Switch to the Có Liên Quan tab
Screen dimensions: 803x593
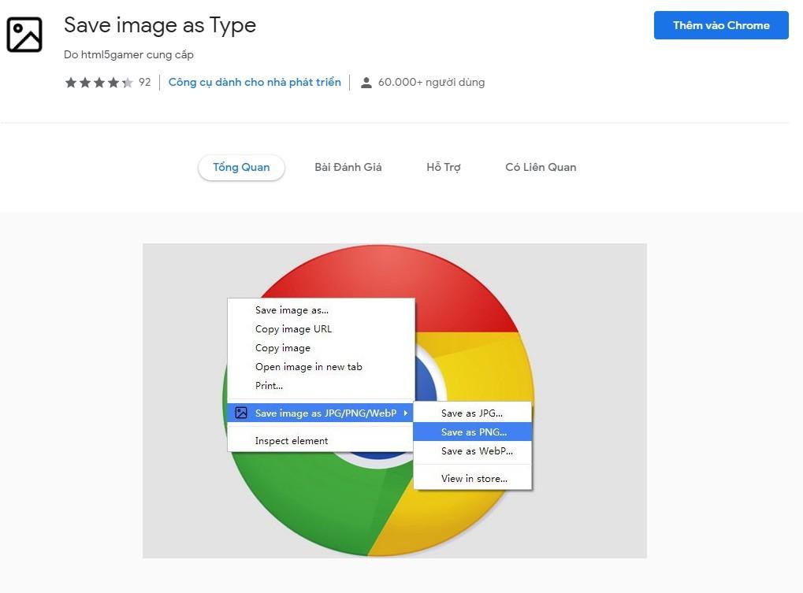pos(541,167)
